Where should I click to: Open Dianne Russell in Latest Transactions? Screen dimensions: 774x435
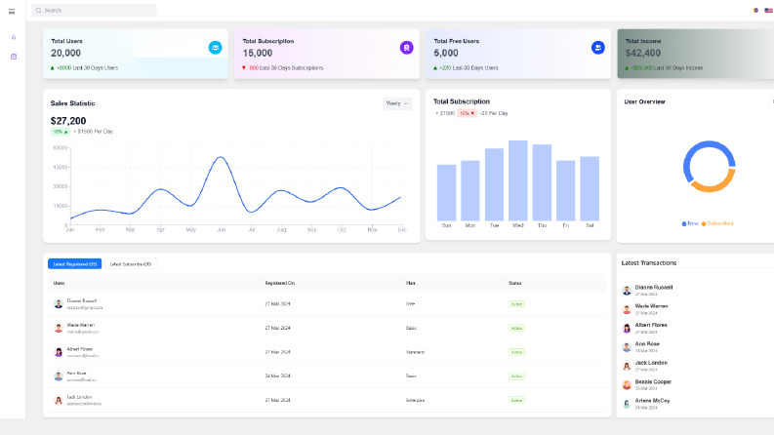654,287
